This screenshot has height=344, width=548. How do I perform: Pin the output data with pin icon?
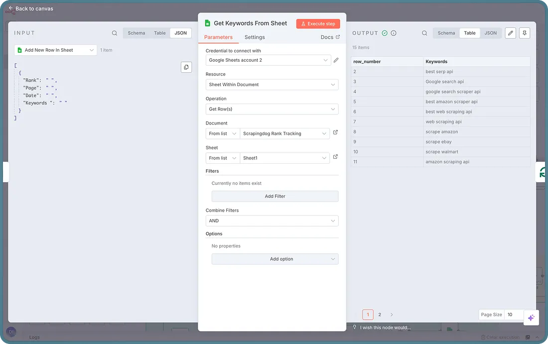click(524, 33)
